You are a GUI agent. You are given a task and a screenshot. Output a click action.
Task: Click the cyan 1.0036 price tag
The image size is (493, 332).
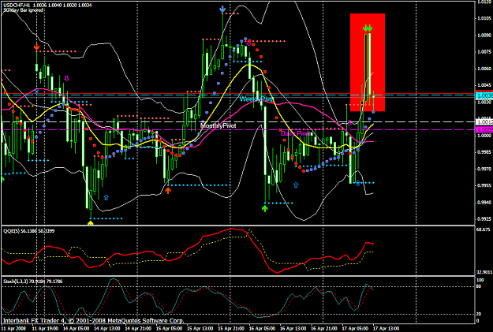484,95
